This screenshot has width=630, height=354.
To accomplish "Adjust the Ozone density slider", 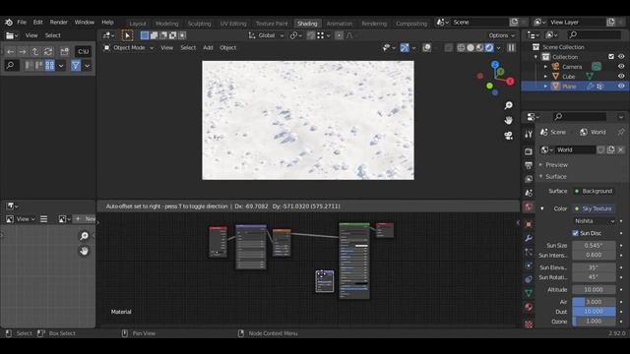I will point(594,322).
